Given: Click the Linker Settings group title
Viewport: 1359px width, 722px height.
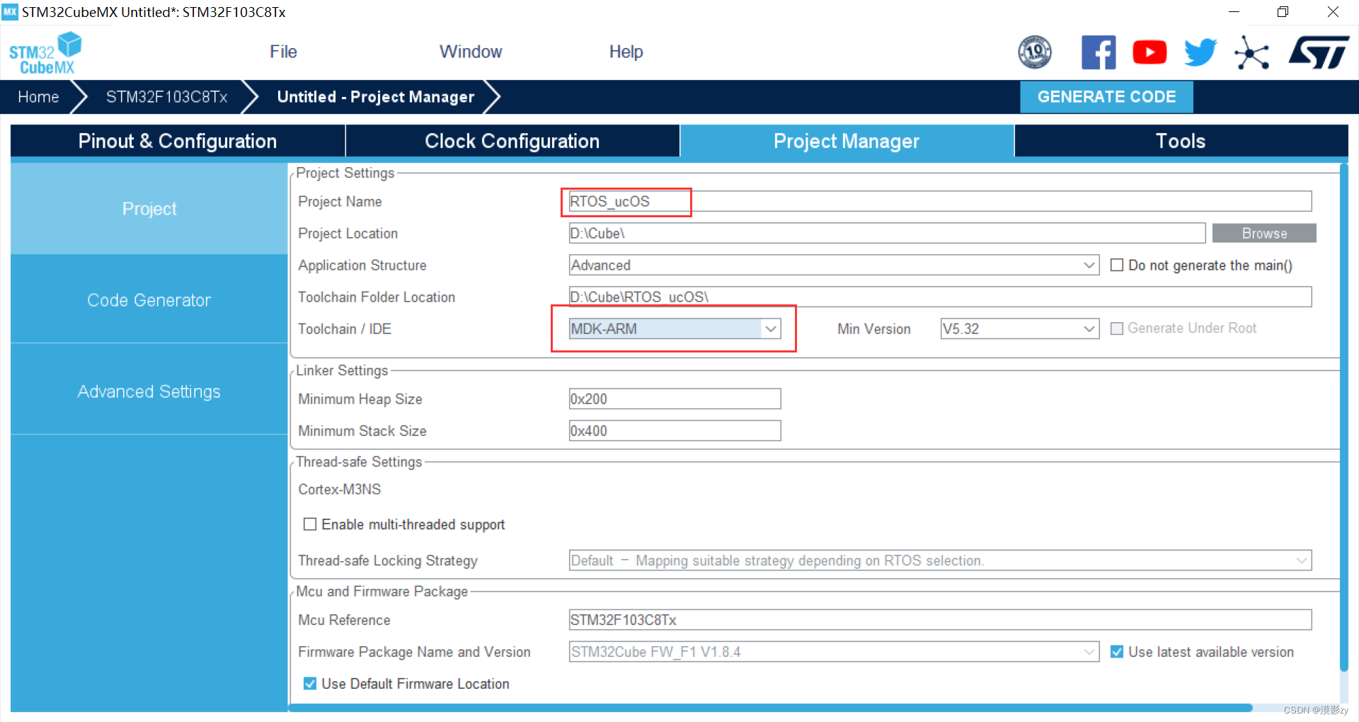Looking at the screenshot, I should pos(342,370).
